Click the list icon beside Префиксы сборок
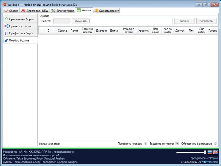The image size is (221, 166). (x=7, y=33)
